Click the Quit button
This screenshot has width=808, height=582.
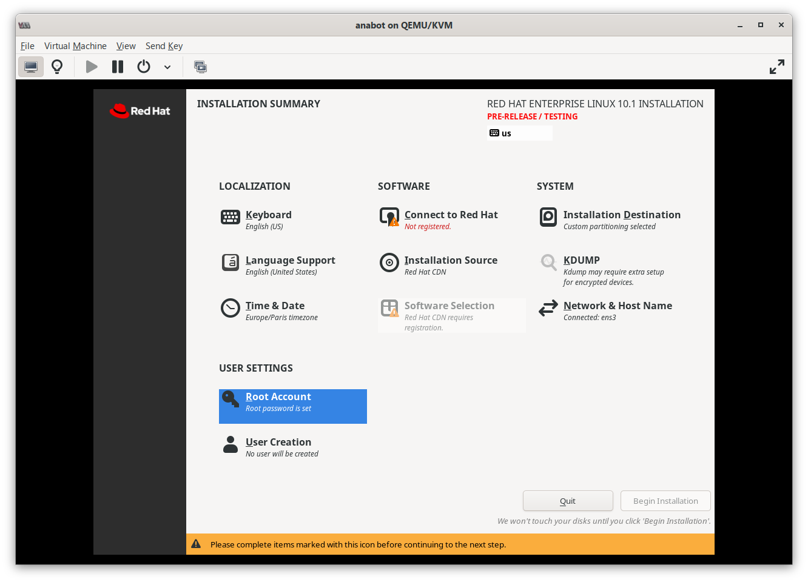point(568,501)
